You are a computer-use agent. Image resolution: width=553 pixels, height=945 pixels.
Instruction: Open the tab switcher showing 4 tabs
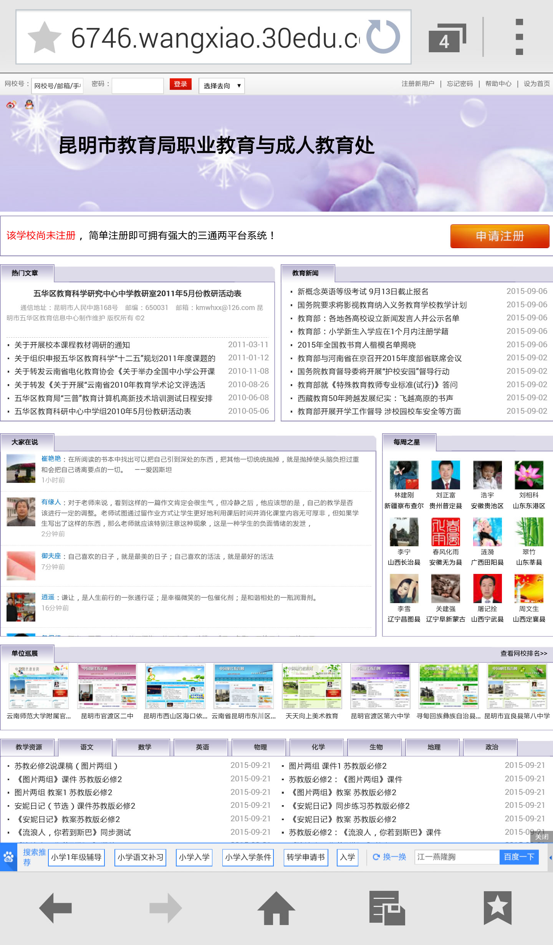[x=447, y=38]
